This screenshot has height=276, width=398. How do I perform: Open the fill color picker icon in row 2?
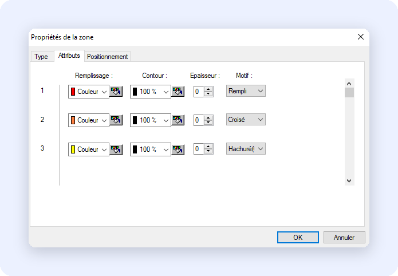click(x=116, y=120)
